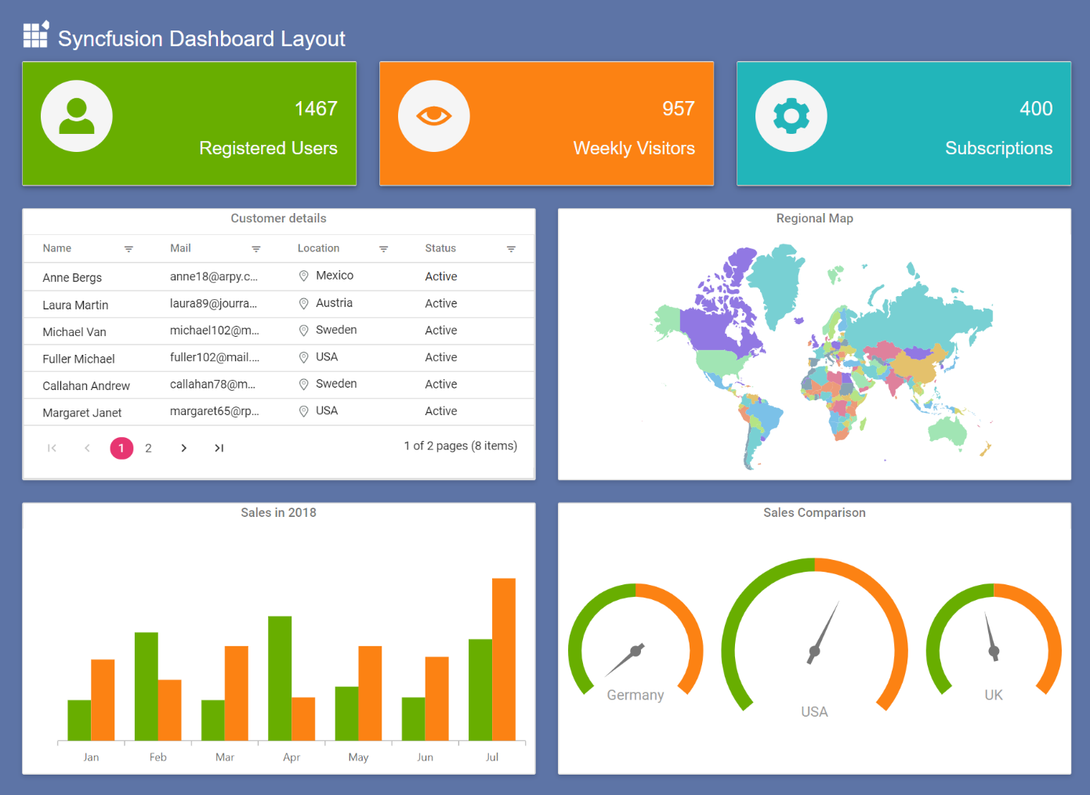Image resolution: width=1090 pixels, height=795 pixels.
Task: Click the Syncfusion logo icon in the header
Action: click(35, 34)
